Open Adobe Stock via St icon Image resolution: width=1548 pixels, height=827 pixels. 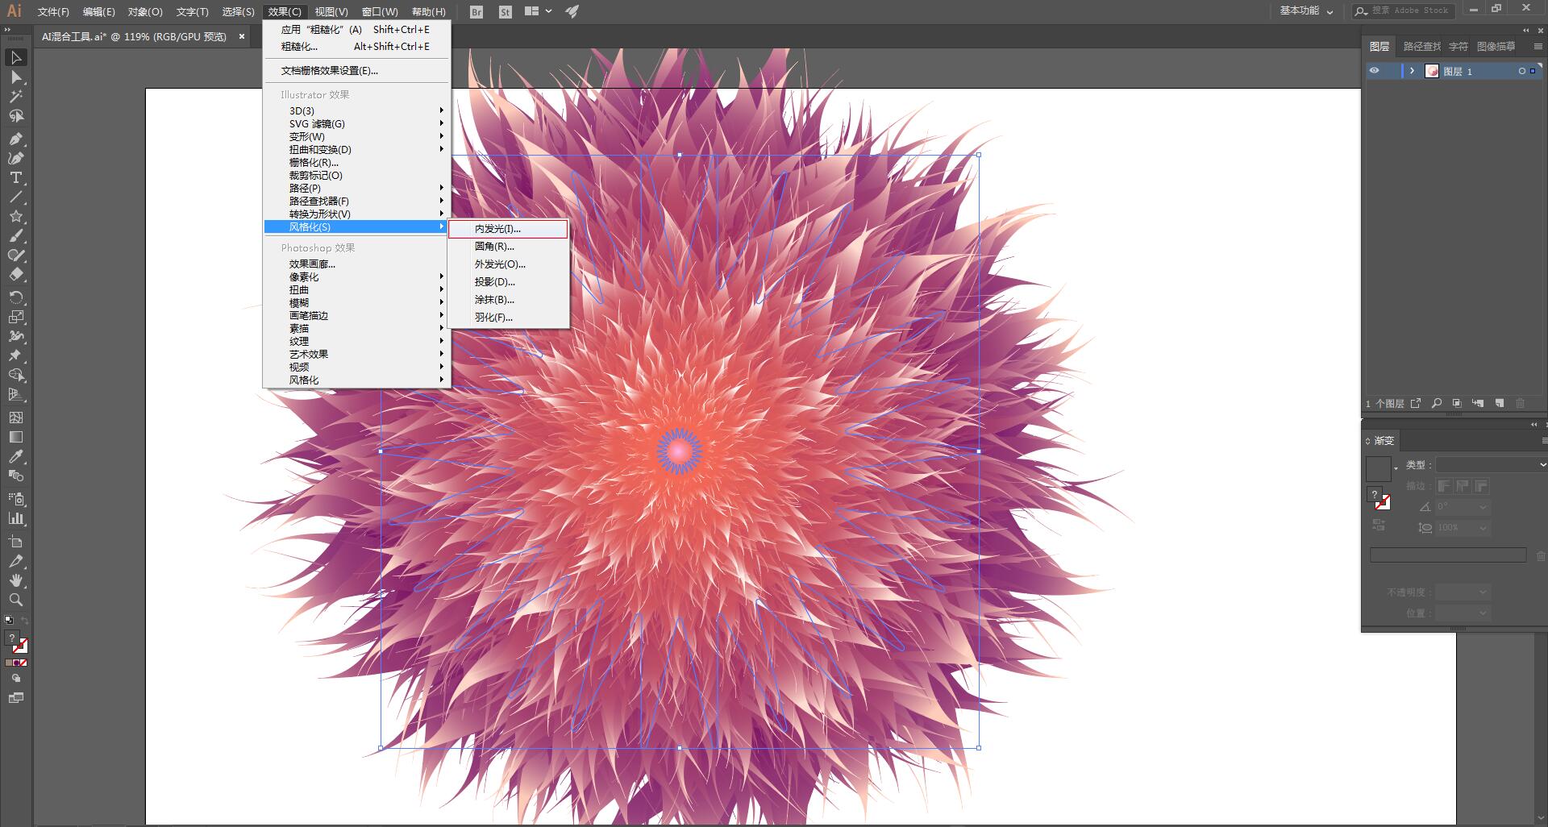click(x=506, y=12)
